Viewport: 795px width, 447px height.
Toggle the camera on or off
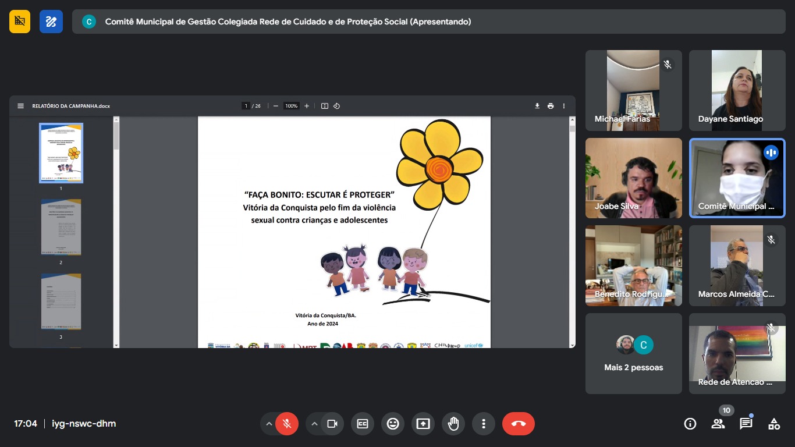(332, 424)
